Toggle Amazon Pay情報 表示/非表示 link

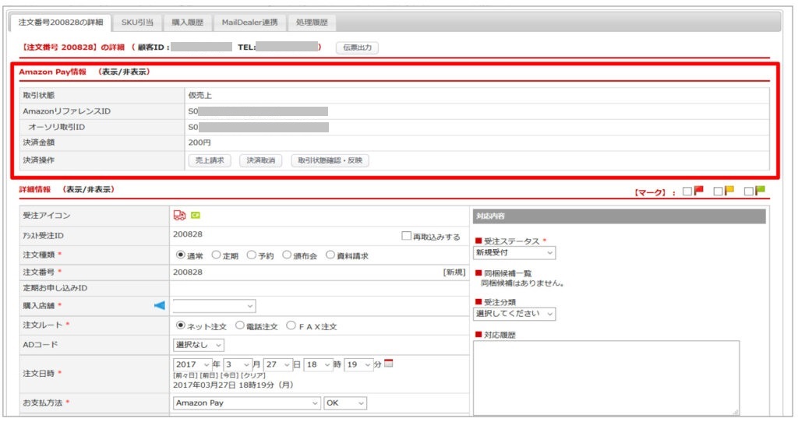tap(124, 72)
